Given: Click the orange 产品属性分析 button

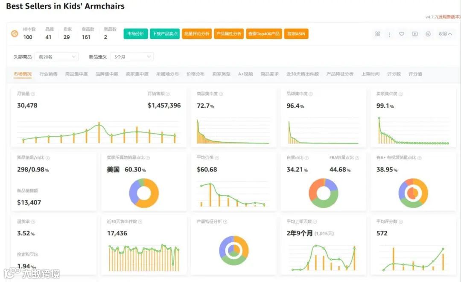Looking at the screenshot, I should click(229, 34).
